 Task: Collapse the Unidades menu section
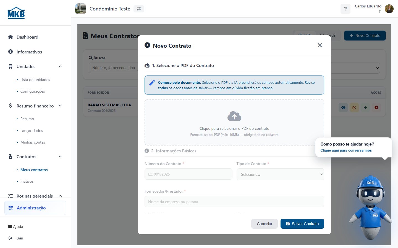(60, 66)
